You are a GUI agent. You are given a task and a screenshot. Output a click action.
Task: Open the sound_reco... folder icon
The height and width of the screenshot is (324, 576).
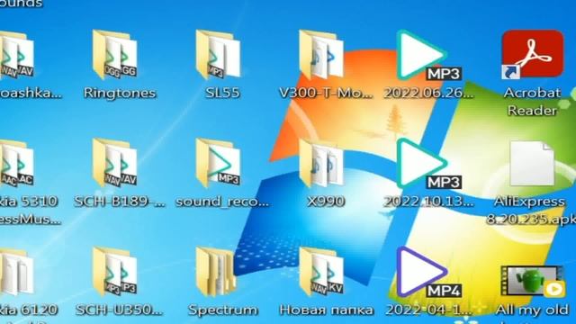tap(218, 163)
